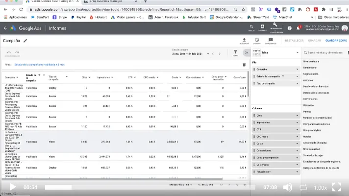This screenshot has height=196, width=349.
Task: Change playback speed 1.00x
Action: point(320,188)
